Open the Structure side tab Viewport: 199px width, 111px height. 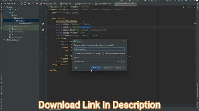pos(2,78)
